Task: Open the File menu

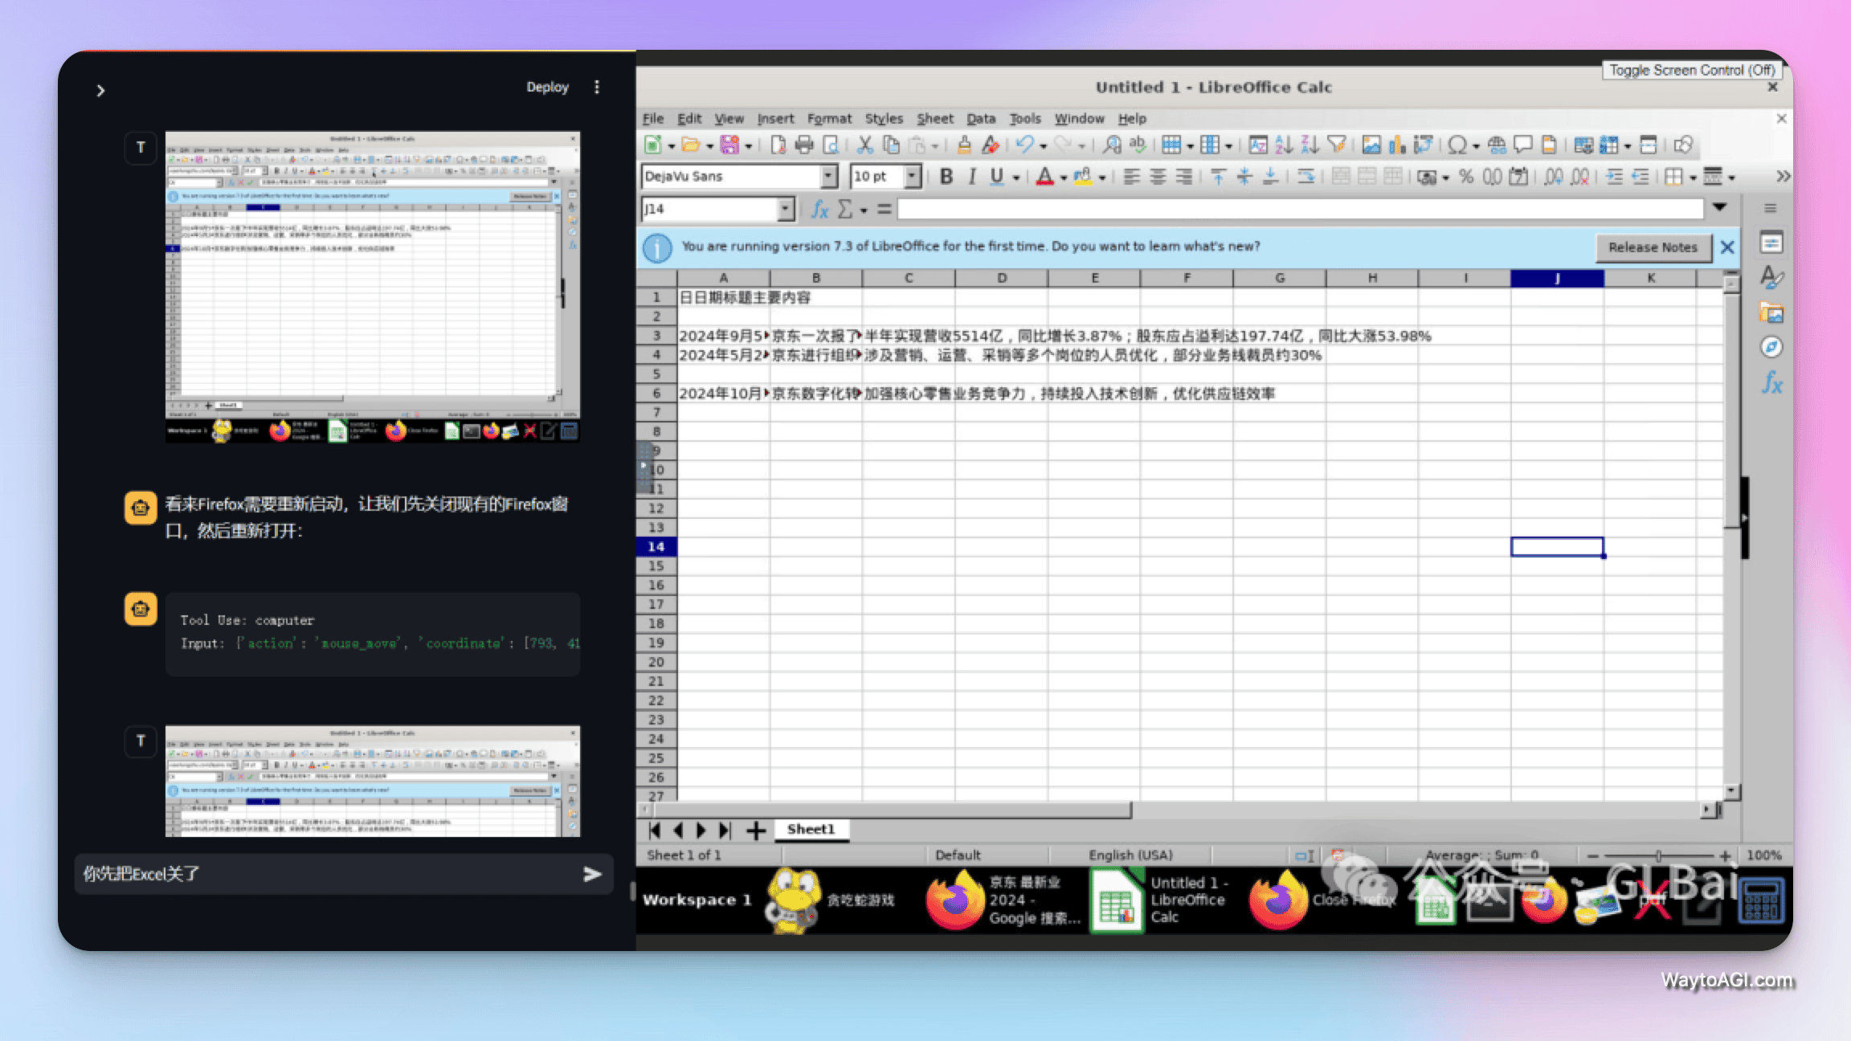Action: [x=652, y=118]
